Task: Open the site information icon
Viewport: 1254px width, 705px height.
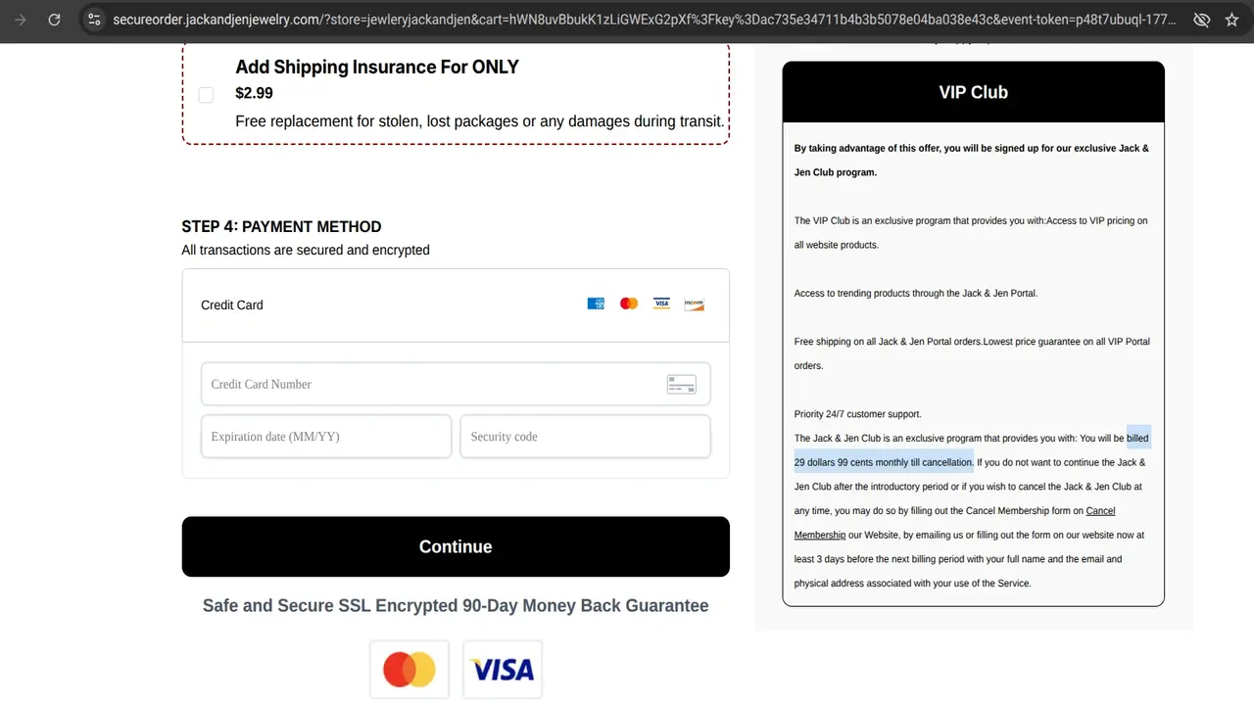Action: coord(94,20)
